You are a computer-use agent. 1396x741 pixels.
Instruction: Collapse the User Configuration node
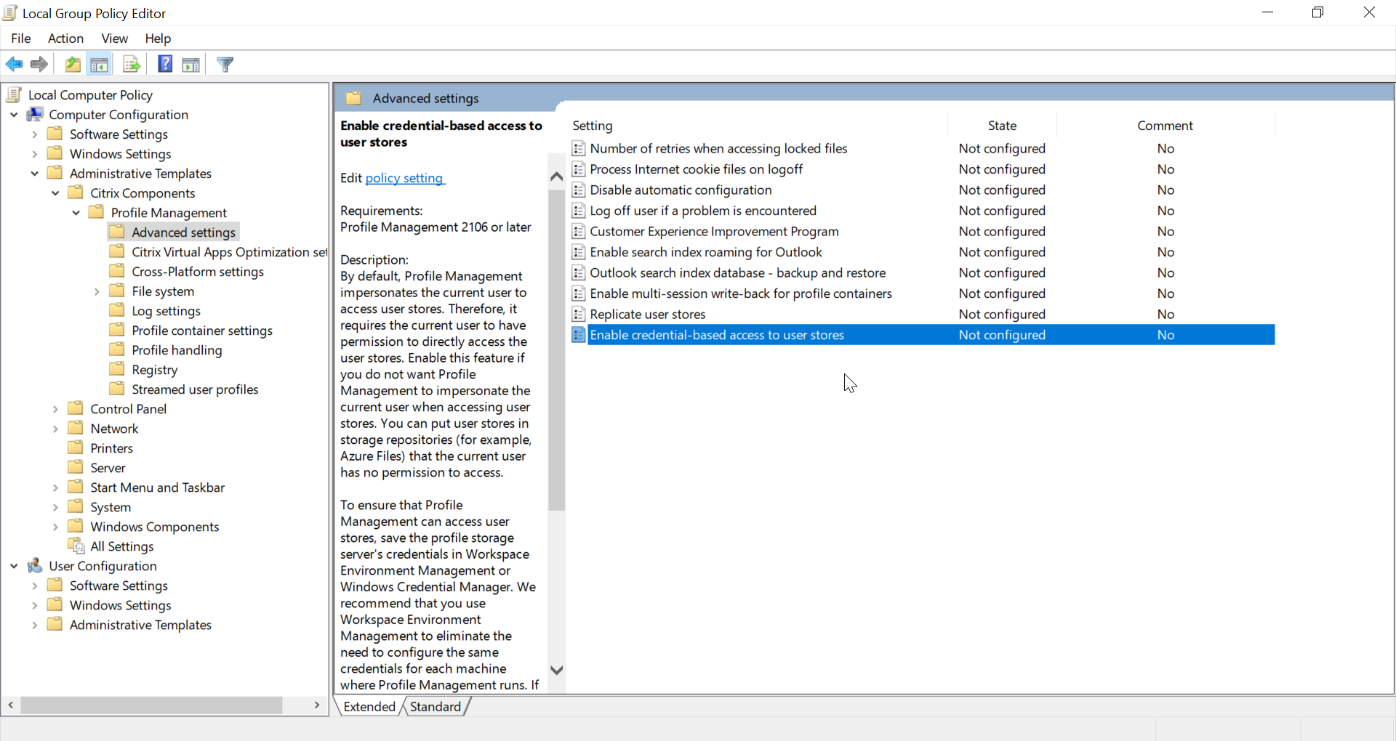tap(14, 565)
